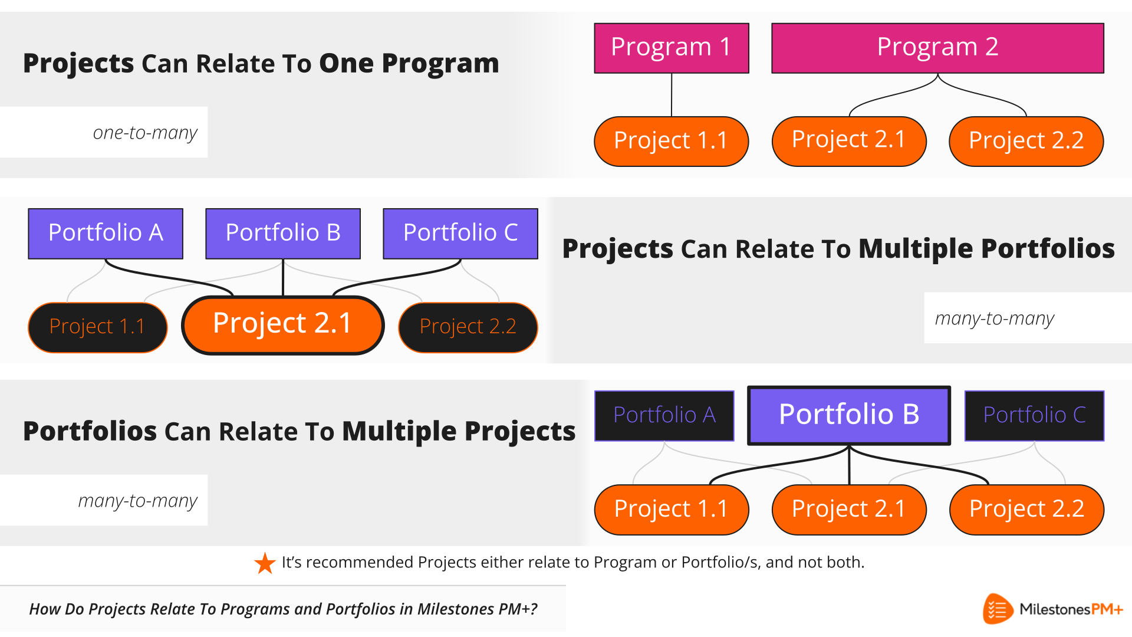1132x637 pixels.
Task: Click Project 1.1 under Program 1
Action: coord(672,142)
